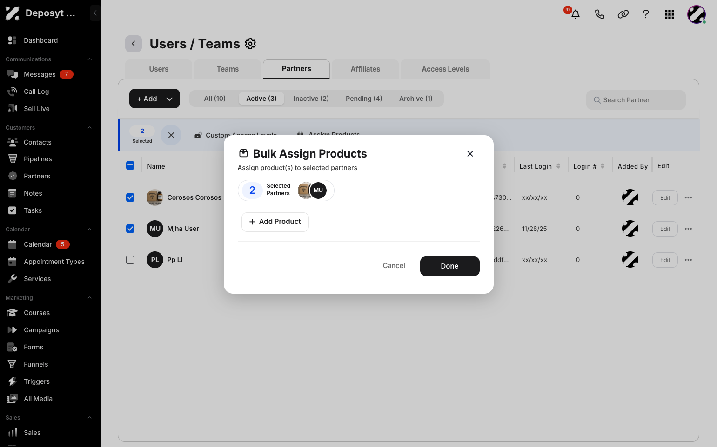Switch to the Users tab

coord(159,69)
